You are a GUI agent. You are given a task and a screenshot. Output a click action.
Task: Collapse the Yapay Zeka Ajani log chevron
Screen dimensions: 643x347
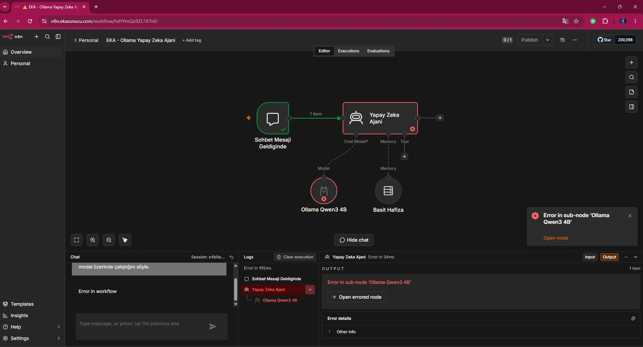(310, 290)
